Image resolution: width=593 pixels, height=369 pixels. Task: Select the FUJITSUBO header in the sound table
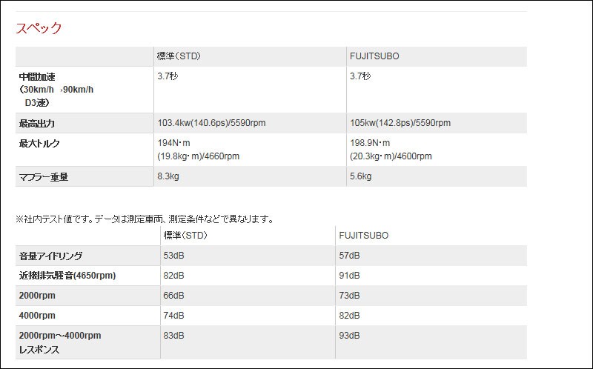[363, 235]
